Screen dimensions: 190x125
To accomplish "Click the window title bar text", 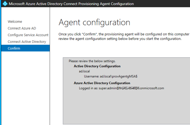I will [x=71, y=4].
